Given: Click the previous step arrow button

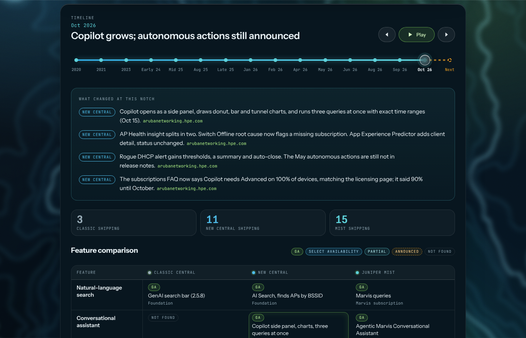Looking at the screenshot, I should tap(387, 35).
